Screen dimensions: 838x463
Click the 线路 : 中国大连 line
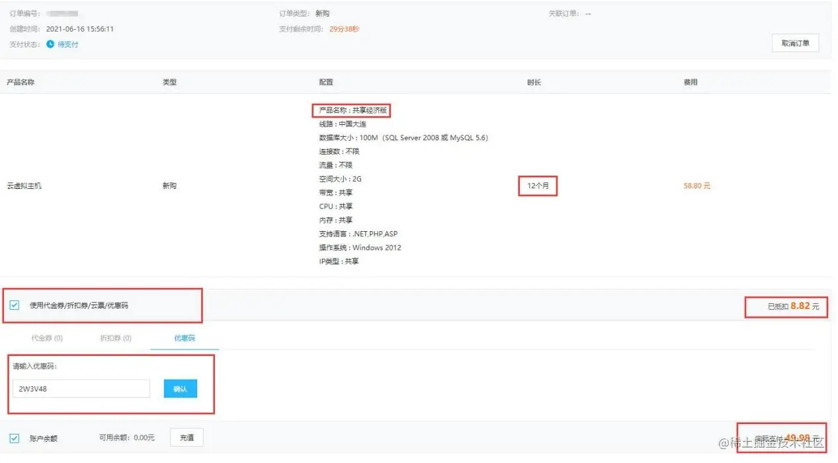(x=343, y=124)
